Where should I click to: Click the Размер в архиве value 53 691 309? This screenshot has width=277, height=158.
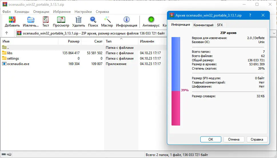point(257,64)
